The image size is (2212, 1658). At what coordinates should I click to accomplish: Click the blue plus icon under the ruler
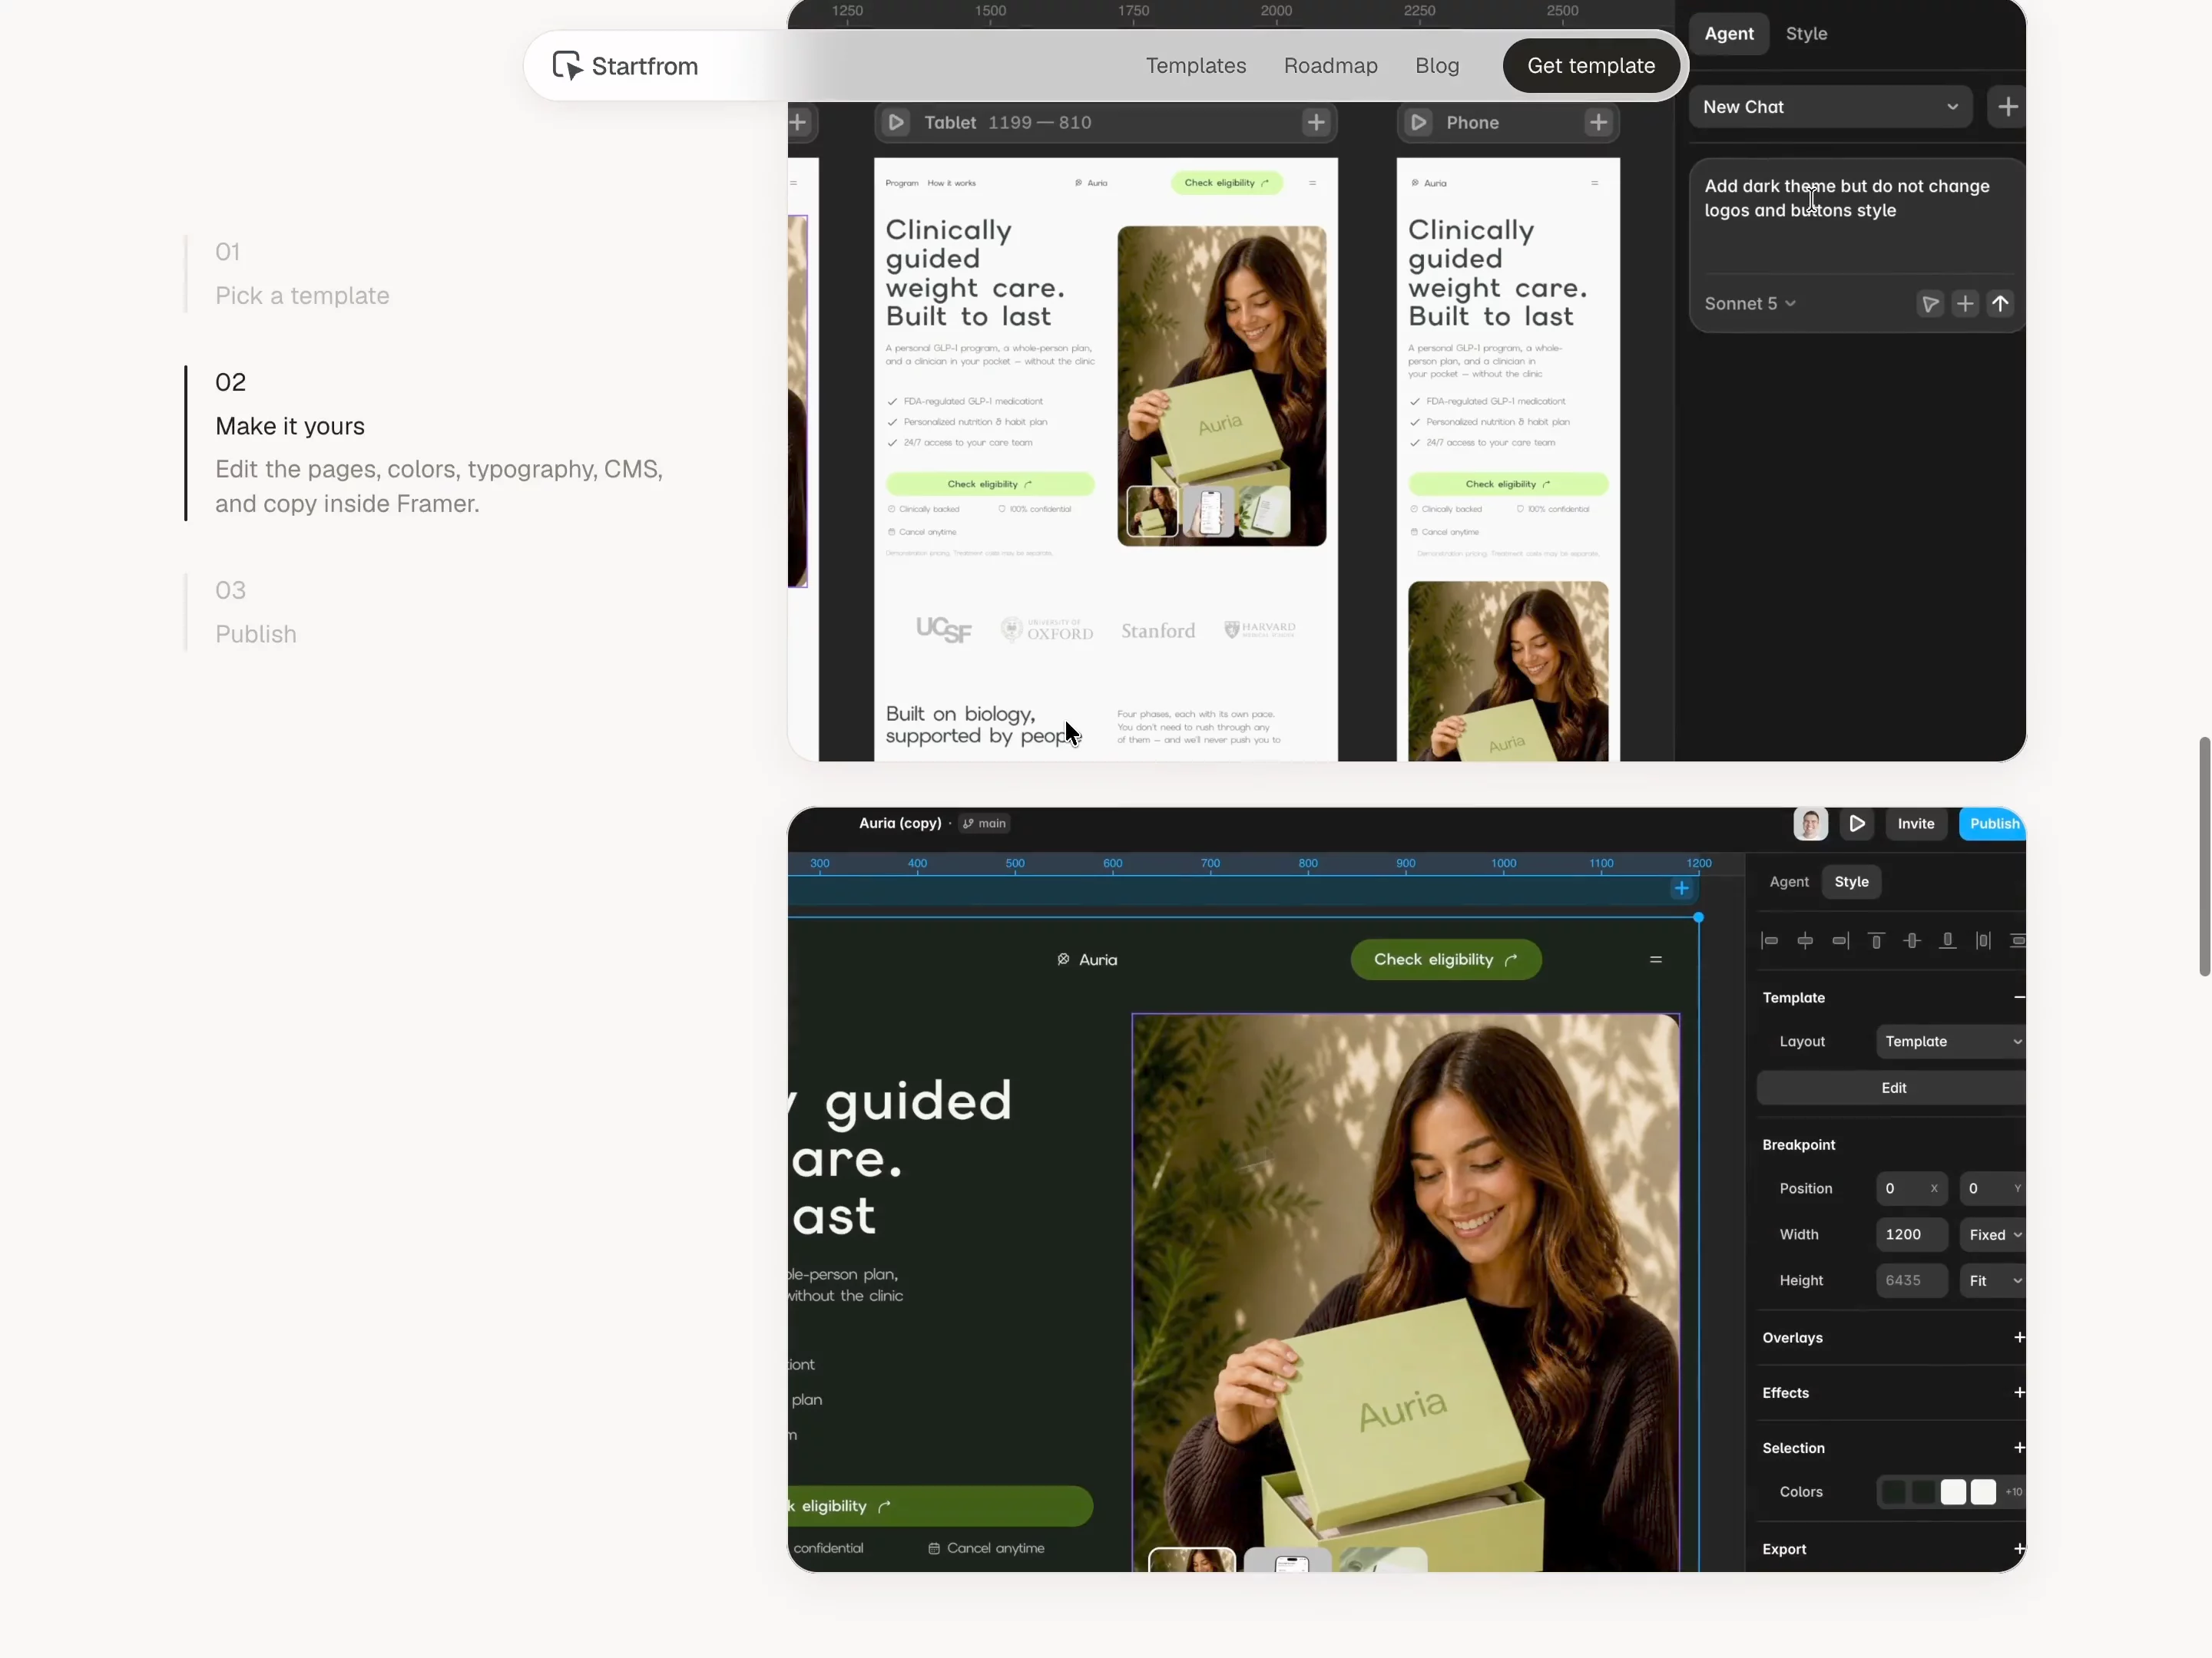1682,888
